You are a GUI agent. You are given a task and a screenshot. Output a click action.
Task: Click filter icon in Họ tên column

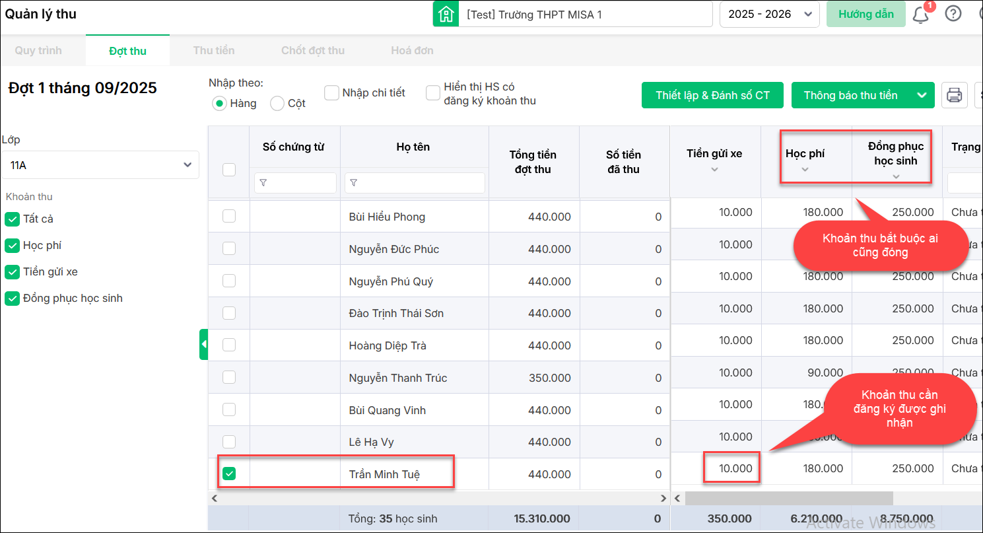click(x=353, y=183)
